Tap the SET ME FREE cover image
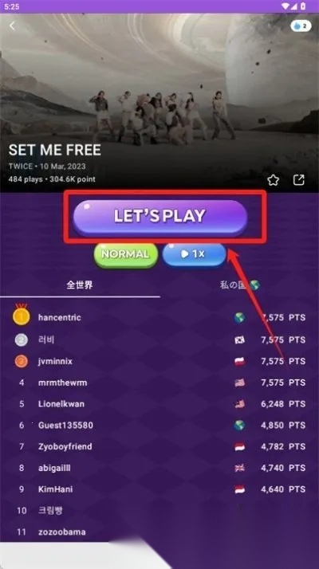Image resolution: width=319 pixels, height=569 pixels. (159, 103)
